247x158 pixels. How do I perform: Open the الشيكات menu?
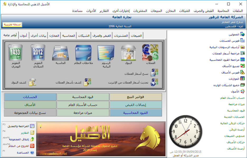pyautogui.click(x=184, y=11)
